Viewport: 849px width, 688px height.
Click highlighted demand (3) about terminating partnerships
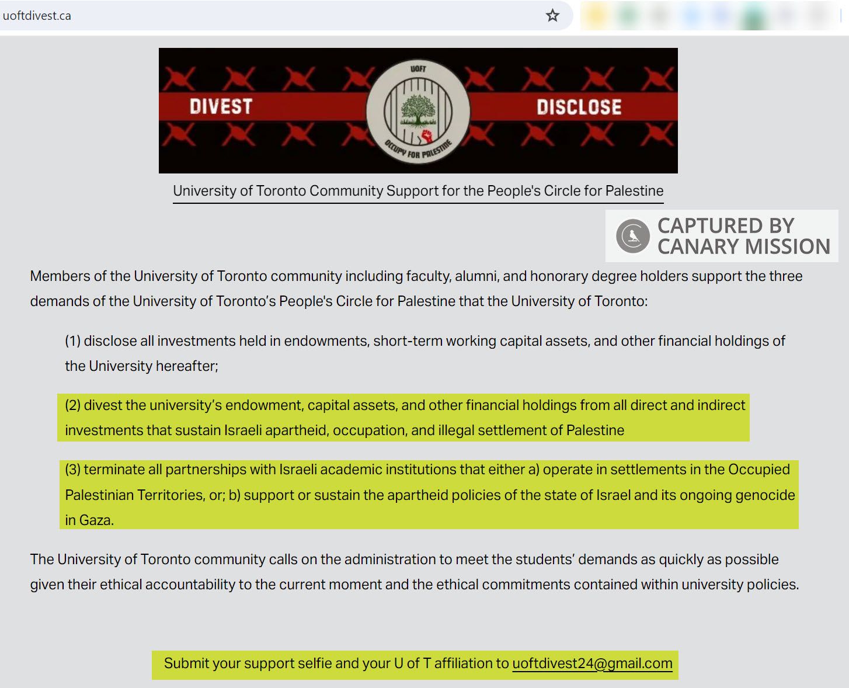(429, 495)
